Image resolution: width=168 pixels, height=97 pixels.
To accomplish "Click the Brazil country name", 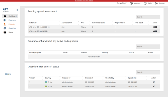I will [50, 86].
